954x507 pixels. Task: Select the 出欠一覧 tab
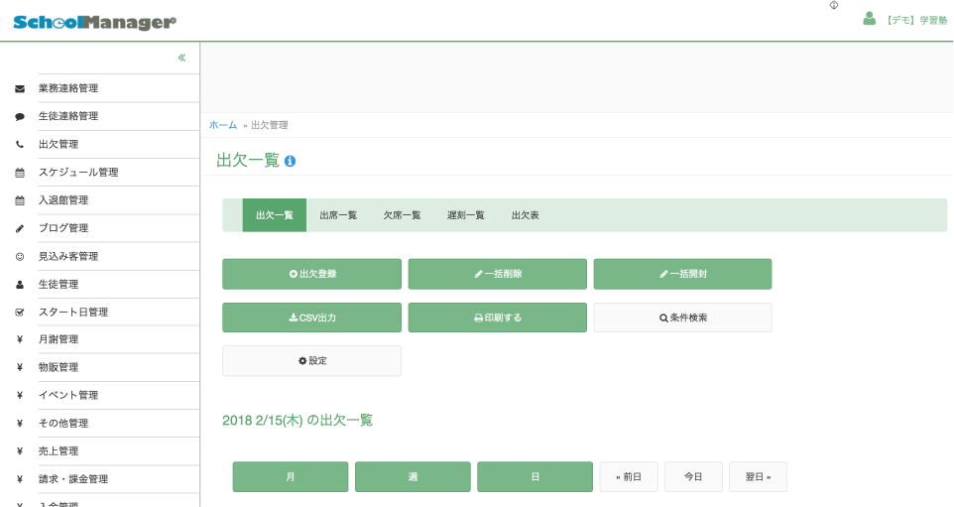(x=275, y=215)
